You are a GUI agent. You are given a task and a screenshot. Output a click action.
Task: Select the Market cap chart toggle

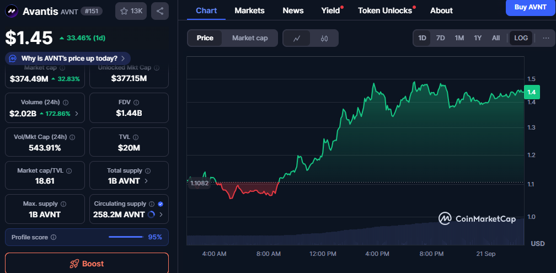[x=250, y=38]
